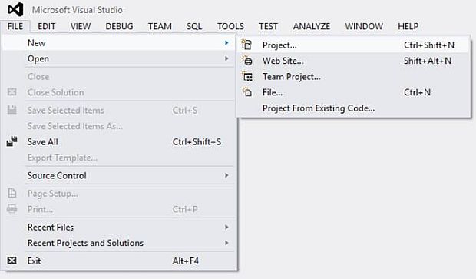Open the TOOLS menu
Screen dimensions: 476x279
point(230,26)
